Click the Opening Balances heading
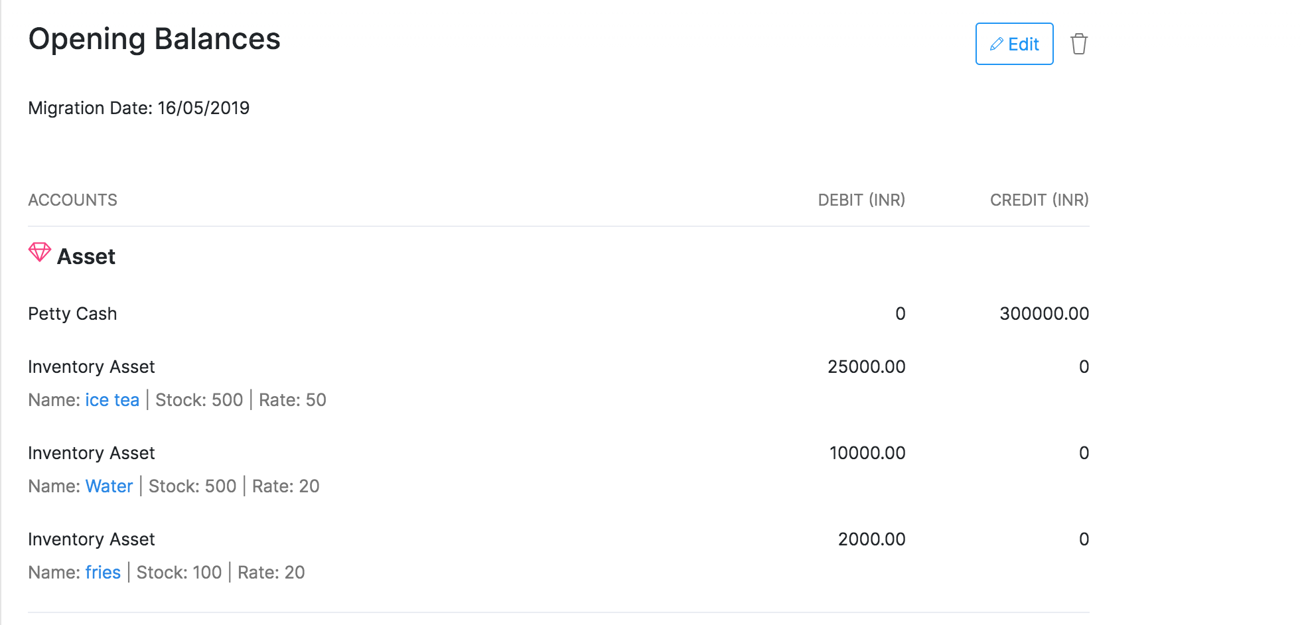 pos(154,39)
